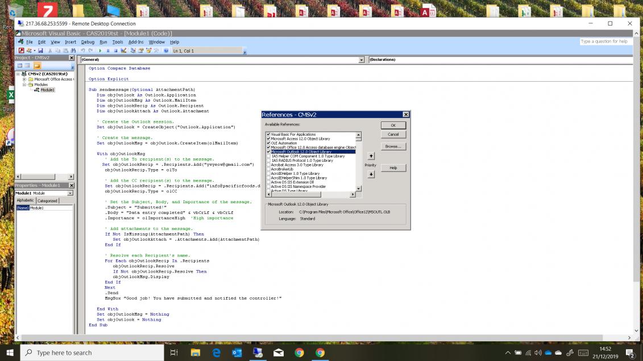Uncheck Microsoft Access 12.0 Object Library

tap(268, 138)
